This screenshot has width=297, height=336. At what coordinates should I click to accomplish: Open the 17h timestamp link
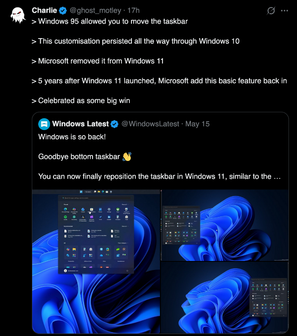coord(134,11)
